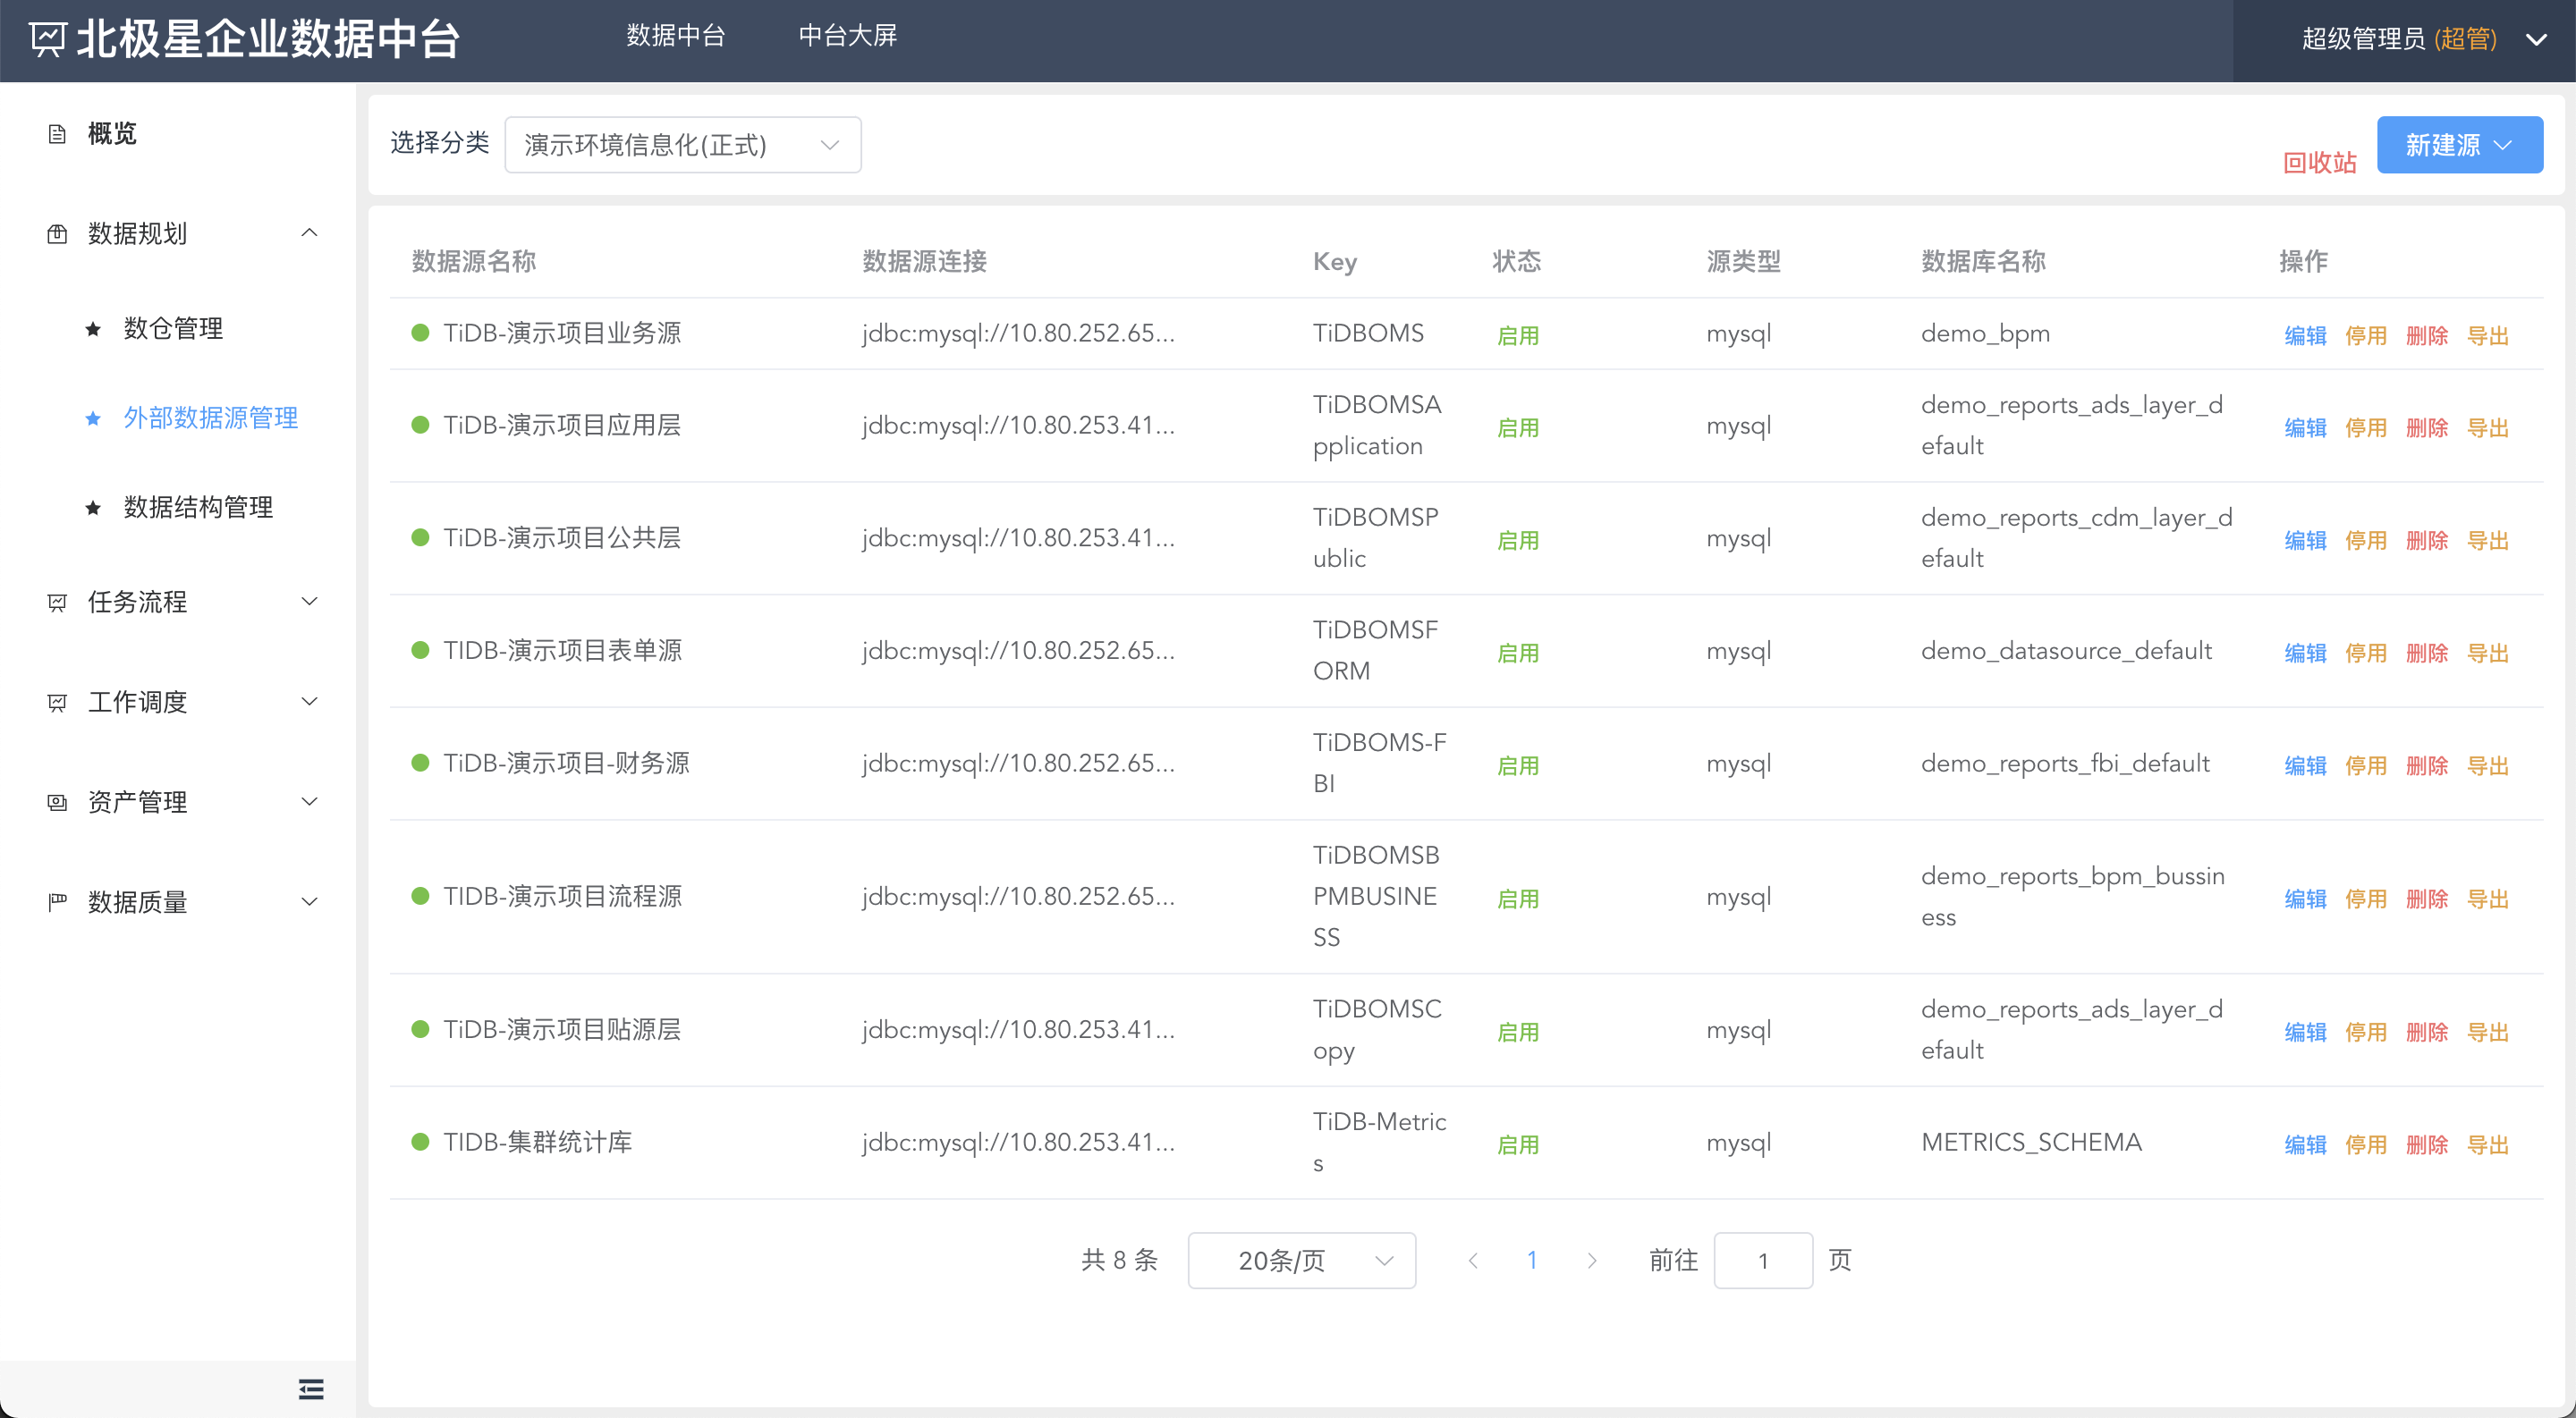Click 删除 for TiDB-演示项目公共层
Image resolution: width=2576 pixels, height=1418 pixels.
click(x=2427, y=541)
